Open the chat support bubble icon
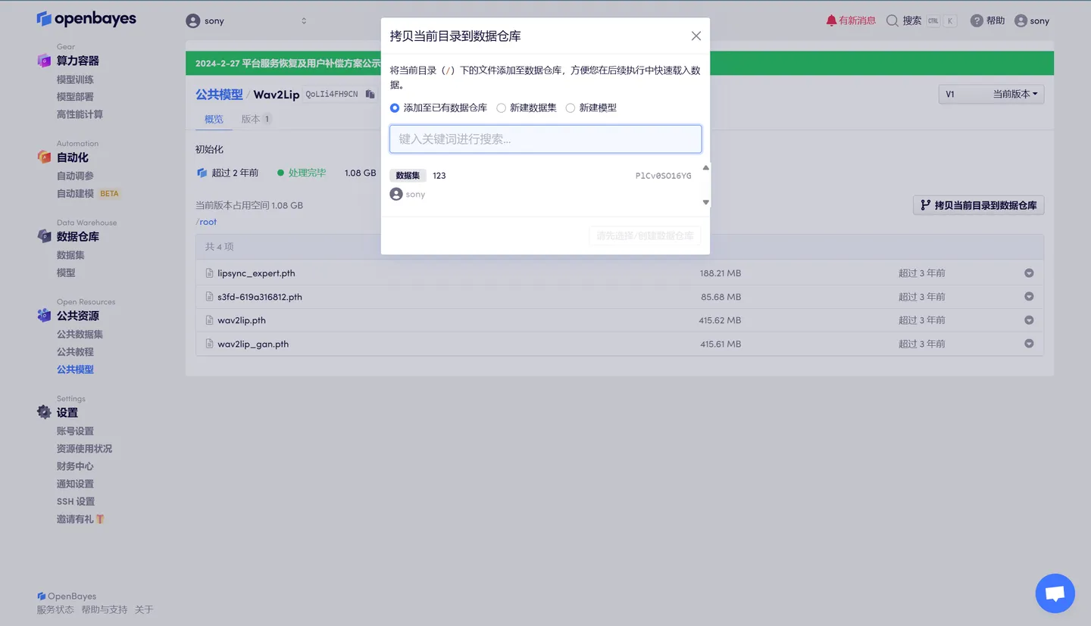Viewport: 1091px width, 626px height. (x=1055, y=593)
